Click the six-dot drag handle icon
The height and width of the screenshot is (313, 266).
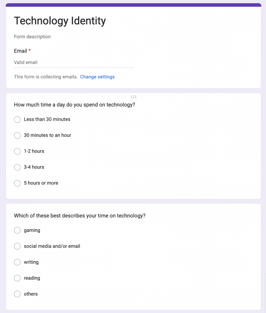click(133, 97)
